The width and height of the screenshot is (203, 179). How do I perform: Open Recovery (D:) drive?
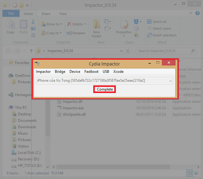(x=25, y=159)
